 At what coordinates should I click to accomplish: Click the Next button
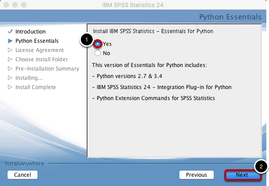point(243,175)
